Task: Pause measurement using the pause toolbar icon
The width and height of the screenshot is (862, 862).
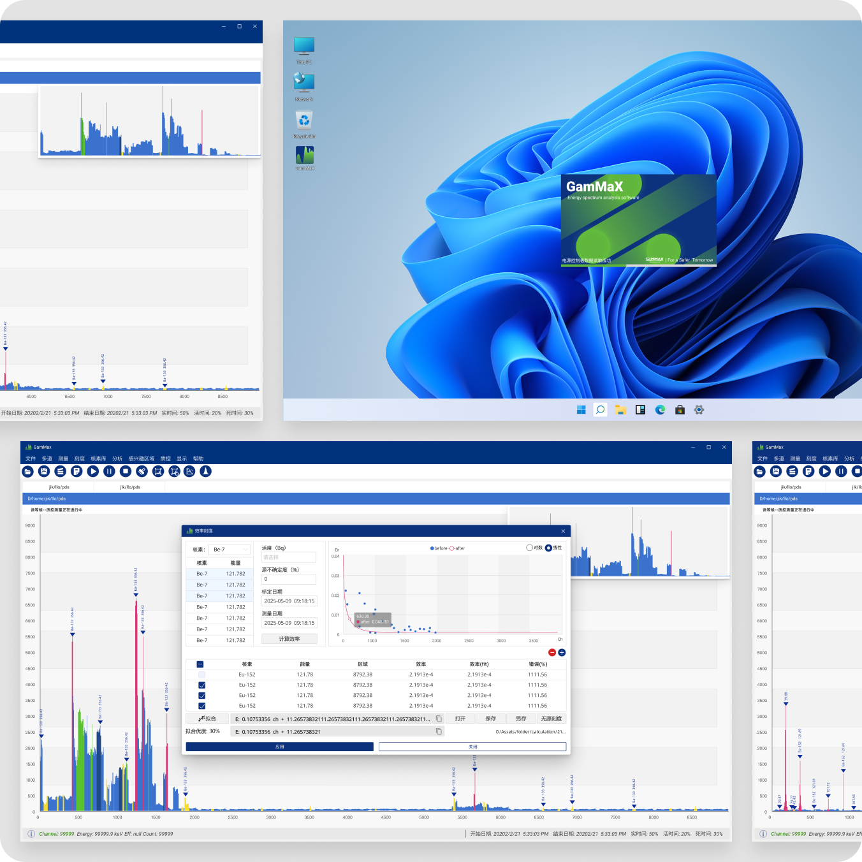Action: coord(109,471)
